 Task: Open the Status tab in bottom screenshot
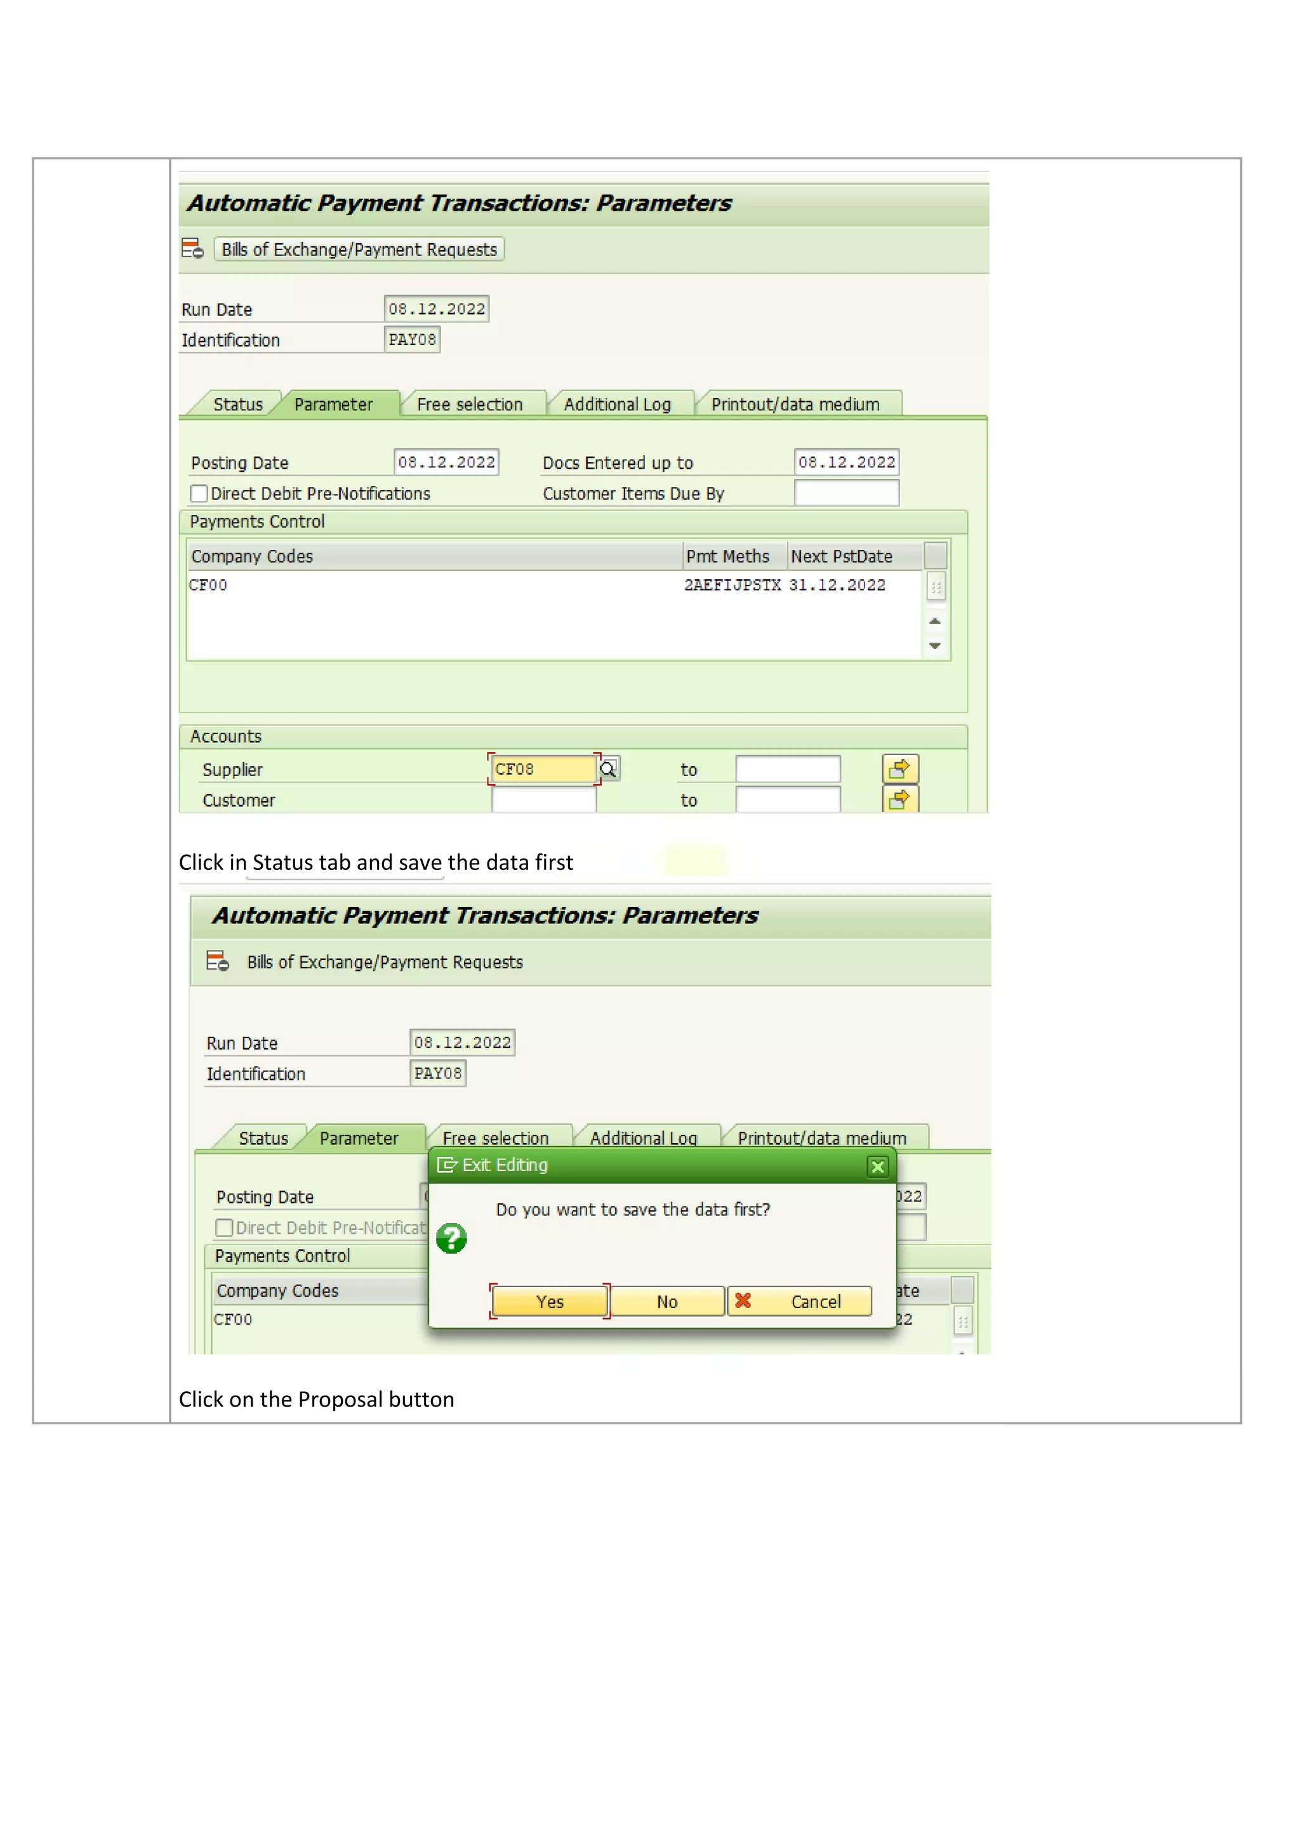click(263, 1138)
